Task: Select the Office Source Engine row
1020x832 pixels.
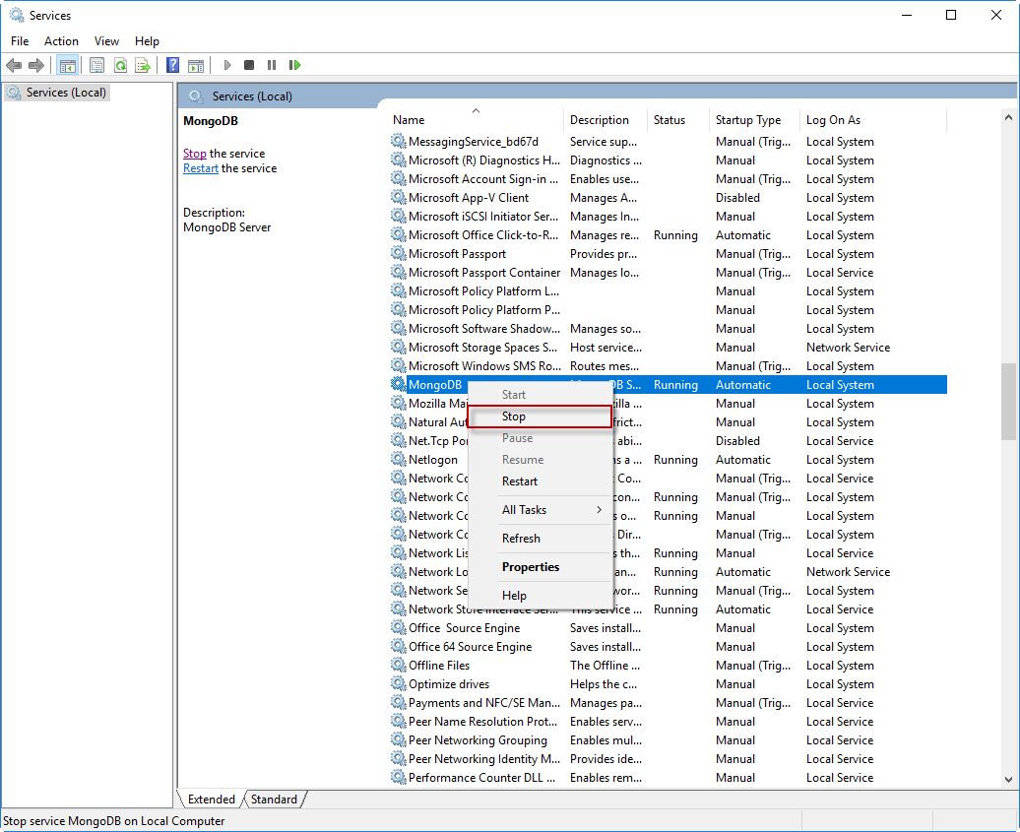Action: click(x=669, y=628)
